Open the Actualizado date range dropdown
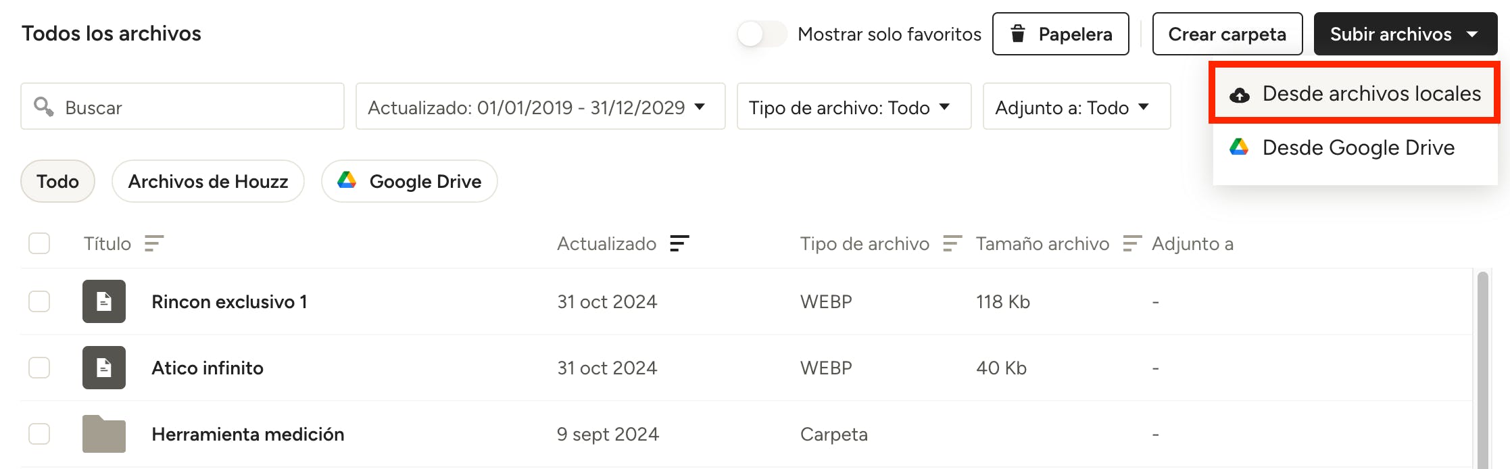 (x=540, y=107)
